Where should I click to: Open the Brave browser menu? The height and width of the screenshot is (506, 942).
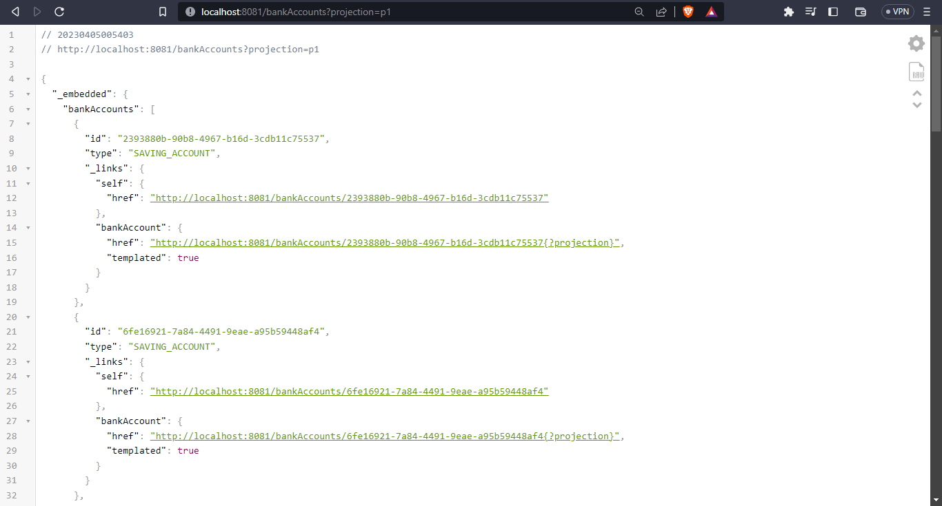click(x=926, y=11)
